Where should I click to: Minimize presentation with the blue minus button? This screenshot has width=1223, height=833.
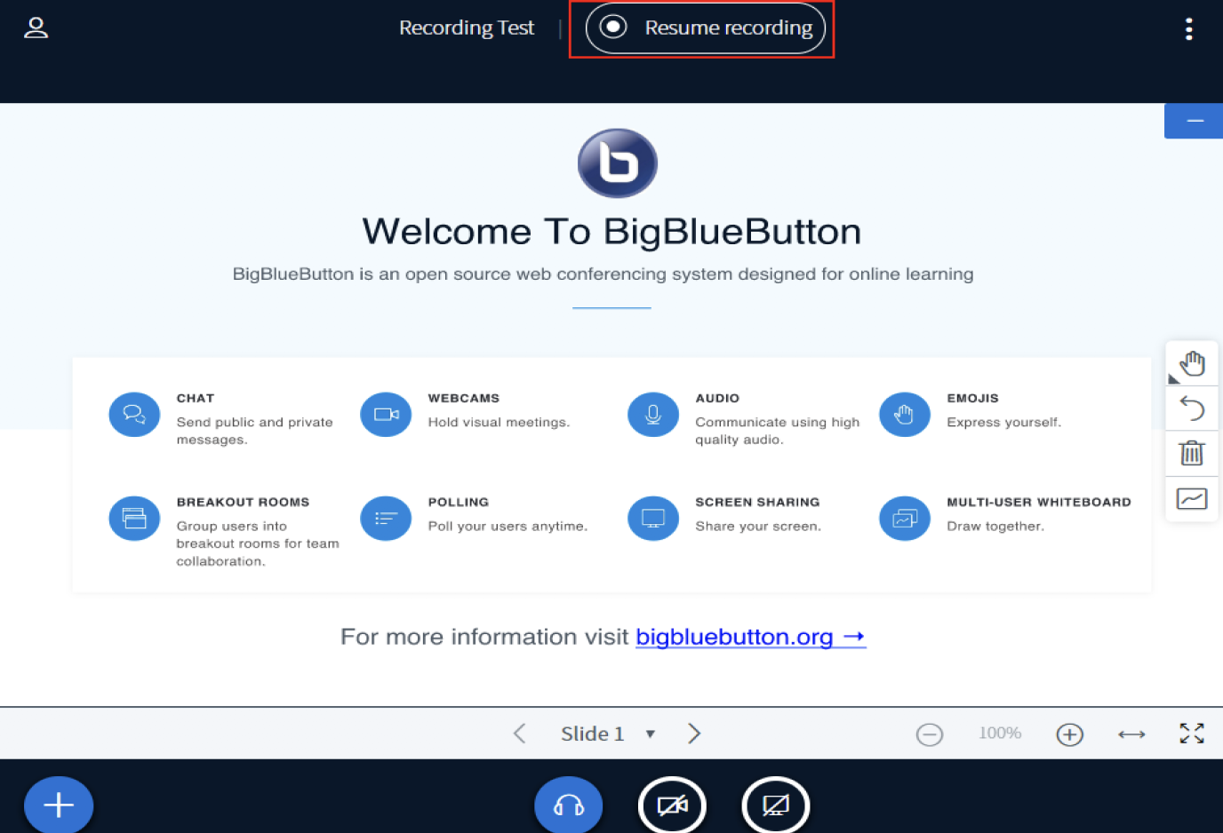[x=1194, y=121]
